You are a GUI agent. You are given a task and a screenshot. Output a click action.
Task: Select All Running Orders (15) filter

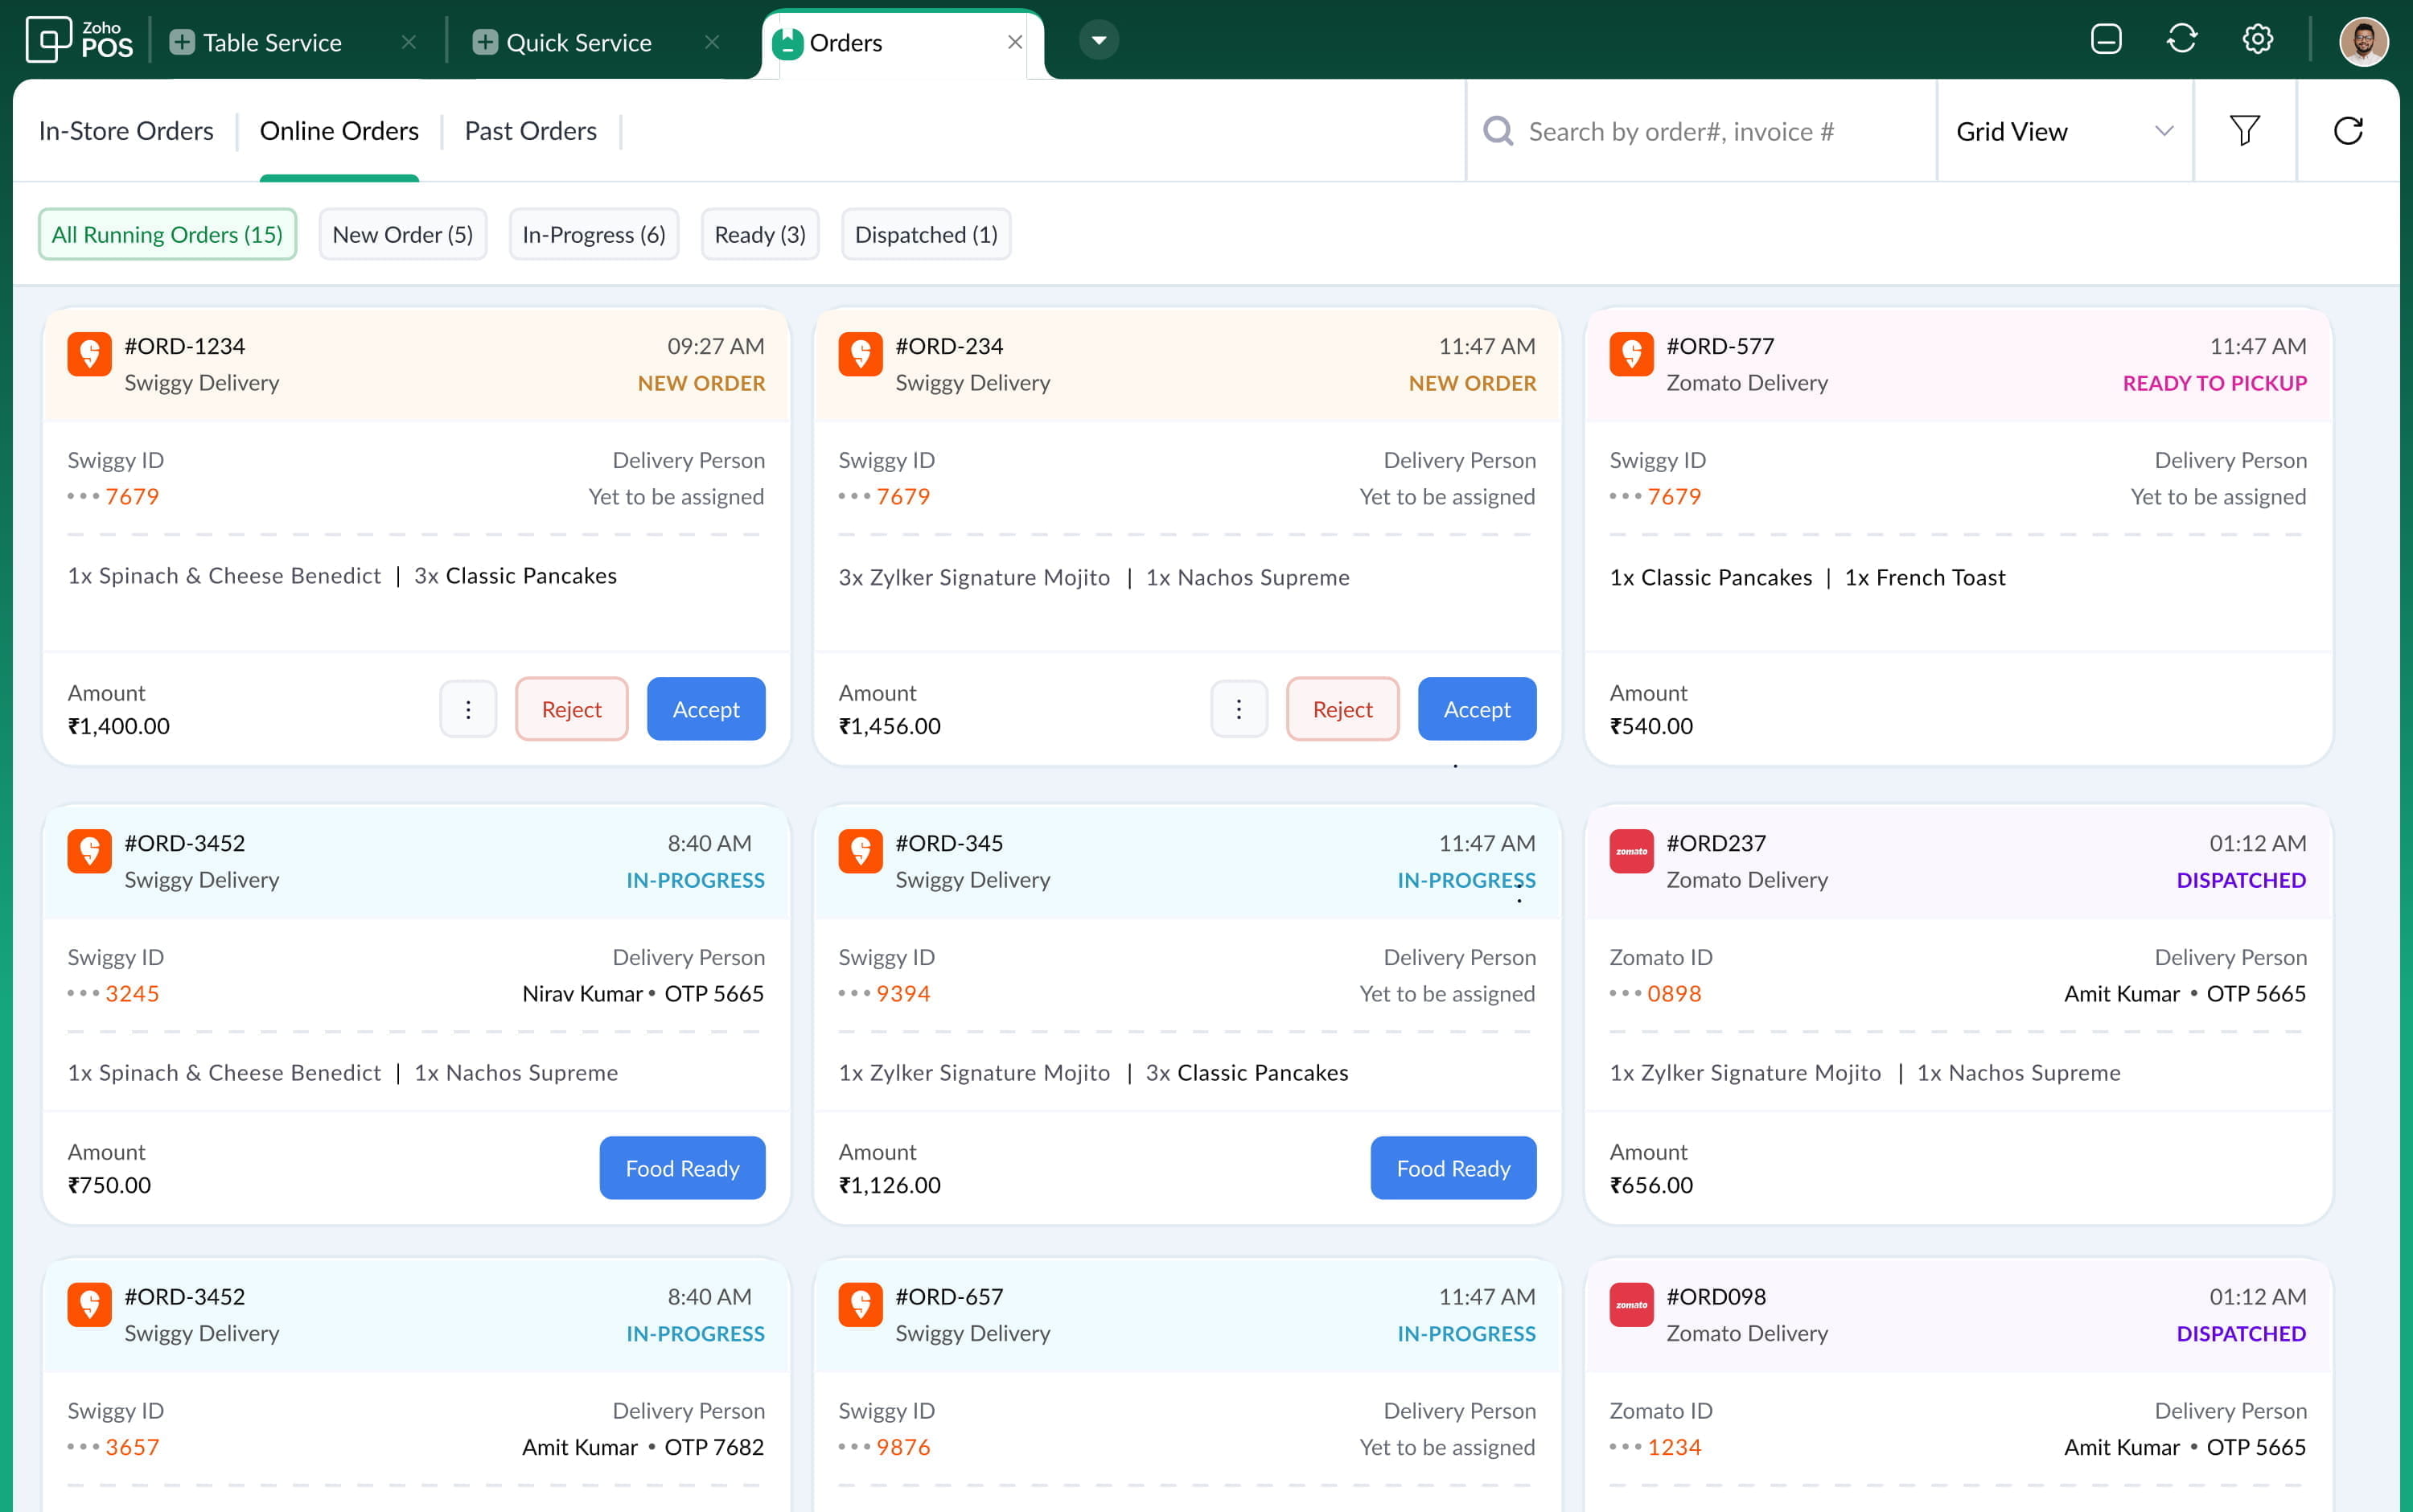[167, 234]
